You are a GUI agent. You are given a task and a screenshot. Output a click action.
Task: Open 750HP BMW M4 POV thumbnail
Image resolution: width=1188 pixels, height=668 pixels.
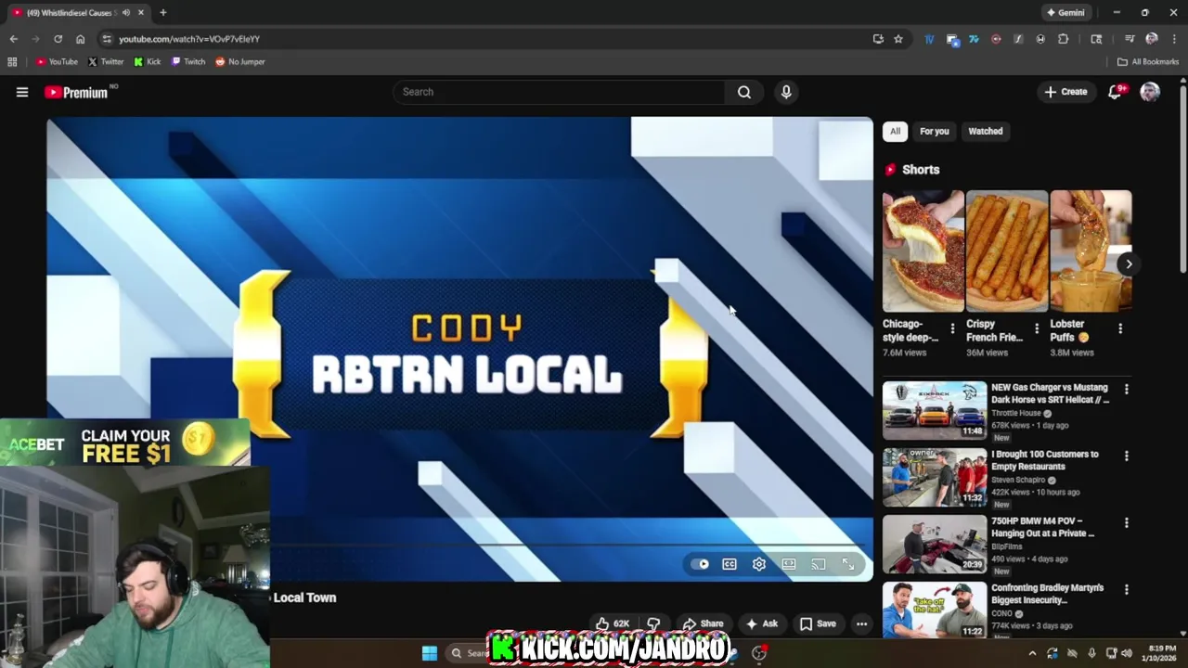point(935,544)
